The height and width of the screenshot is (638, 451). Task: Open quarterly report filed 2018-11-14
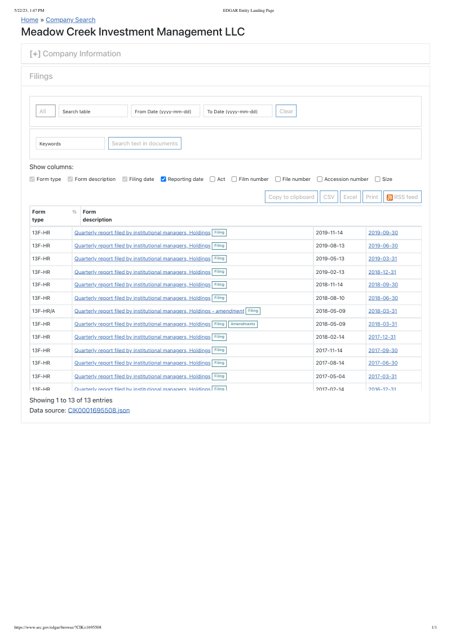143,285
